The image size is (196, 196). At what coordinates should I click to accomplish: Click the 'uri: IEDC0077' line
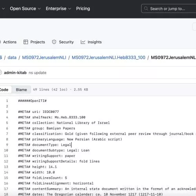pyautogui.click(x=38, y=112)
